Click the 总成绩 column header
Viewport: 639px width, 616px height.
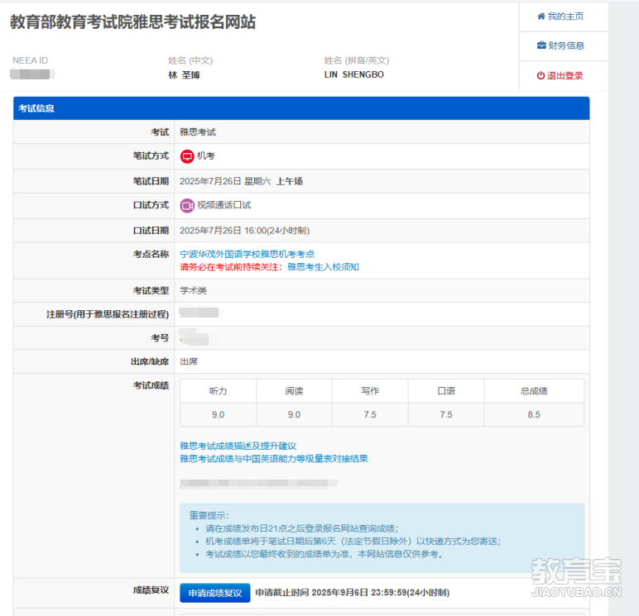tap(534, 391)
